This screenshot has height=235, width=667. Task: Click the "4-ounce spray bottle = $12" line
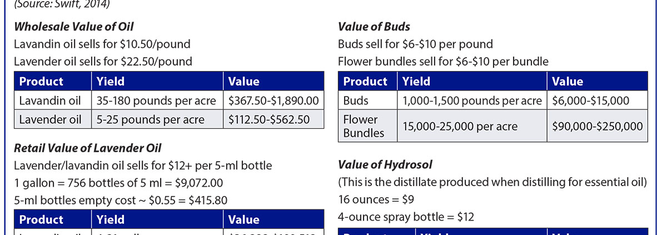coord(406,217)
